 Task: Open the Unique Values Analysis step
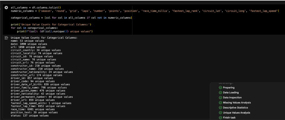[x=236, y=113]
